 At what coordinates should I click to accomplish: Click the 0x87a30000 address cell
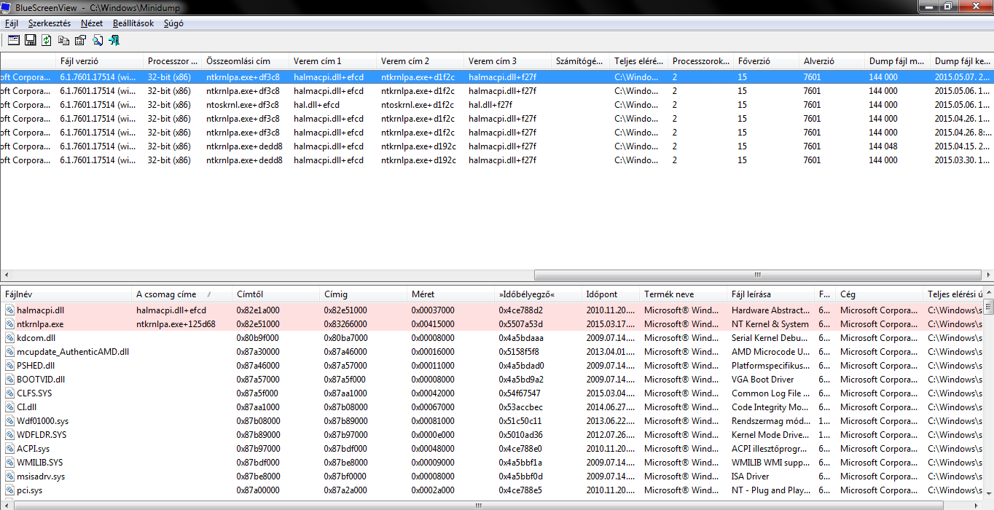258,352
